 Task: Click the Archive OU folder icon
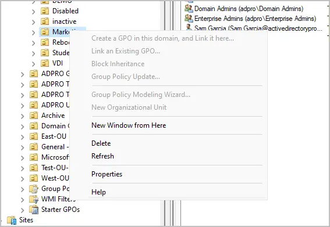[x=34, y=116]
